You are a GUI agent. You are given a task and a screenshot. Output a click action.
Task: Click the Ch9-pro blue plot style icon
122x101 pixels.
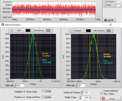[x=118, y=2]
